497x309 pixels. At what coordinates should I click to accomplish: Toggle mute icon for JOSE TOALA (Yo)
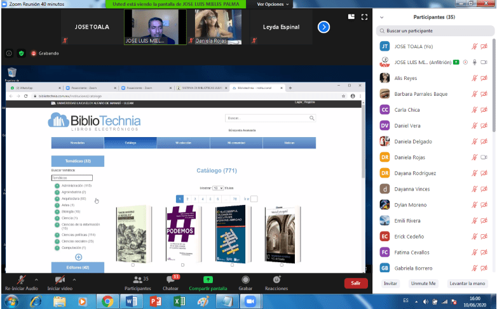pos(474,46)
